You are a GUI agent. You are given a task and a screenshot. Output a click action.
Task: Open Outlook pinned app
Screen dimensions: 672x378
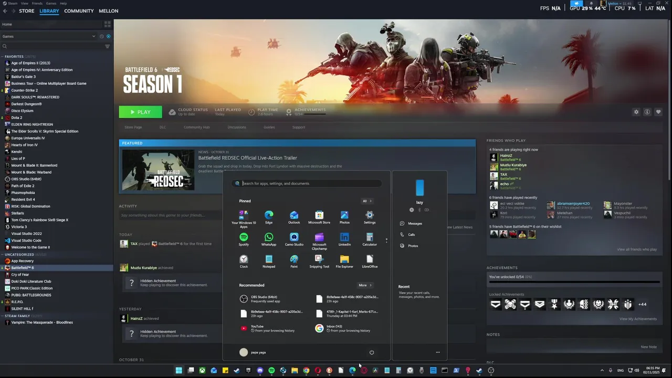click(x=294, y=217)
